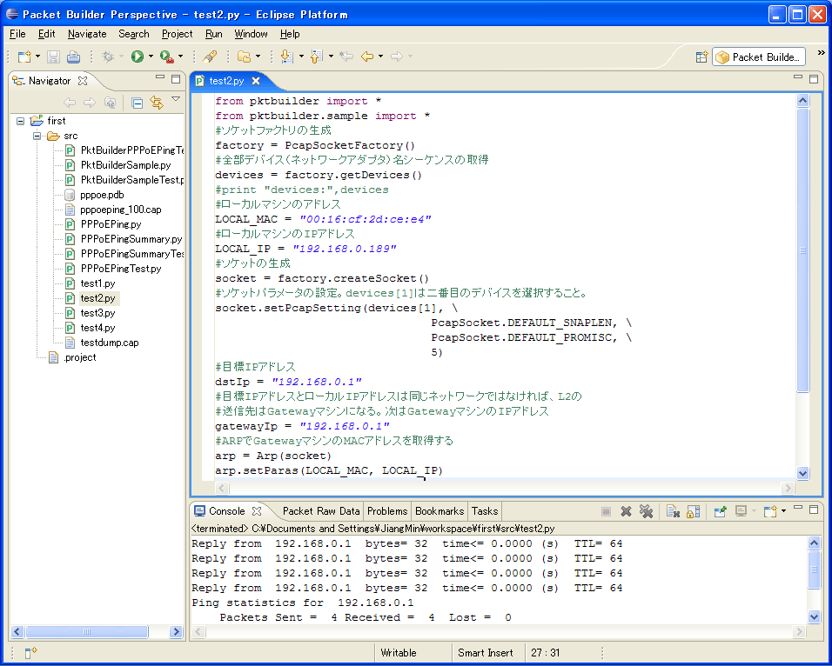Screen dimensions: 832x666
Task: Open External Tools dropdown arrow
Action: (180, 57)
